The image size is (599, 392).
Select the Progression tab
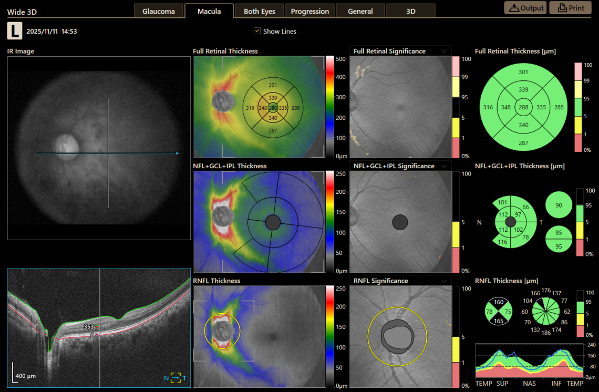coord(309,10)
